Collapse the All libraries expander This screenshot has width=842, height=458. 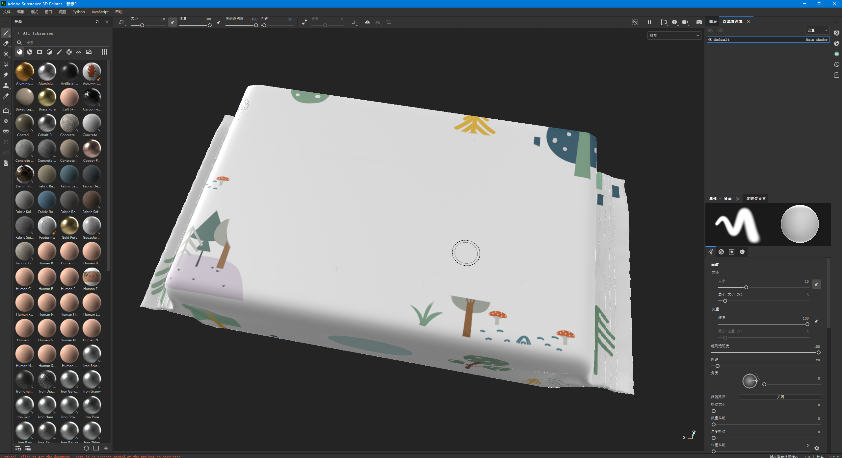point(18,33)
